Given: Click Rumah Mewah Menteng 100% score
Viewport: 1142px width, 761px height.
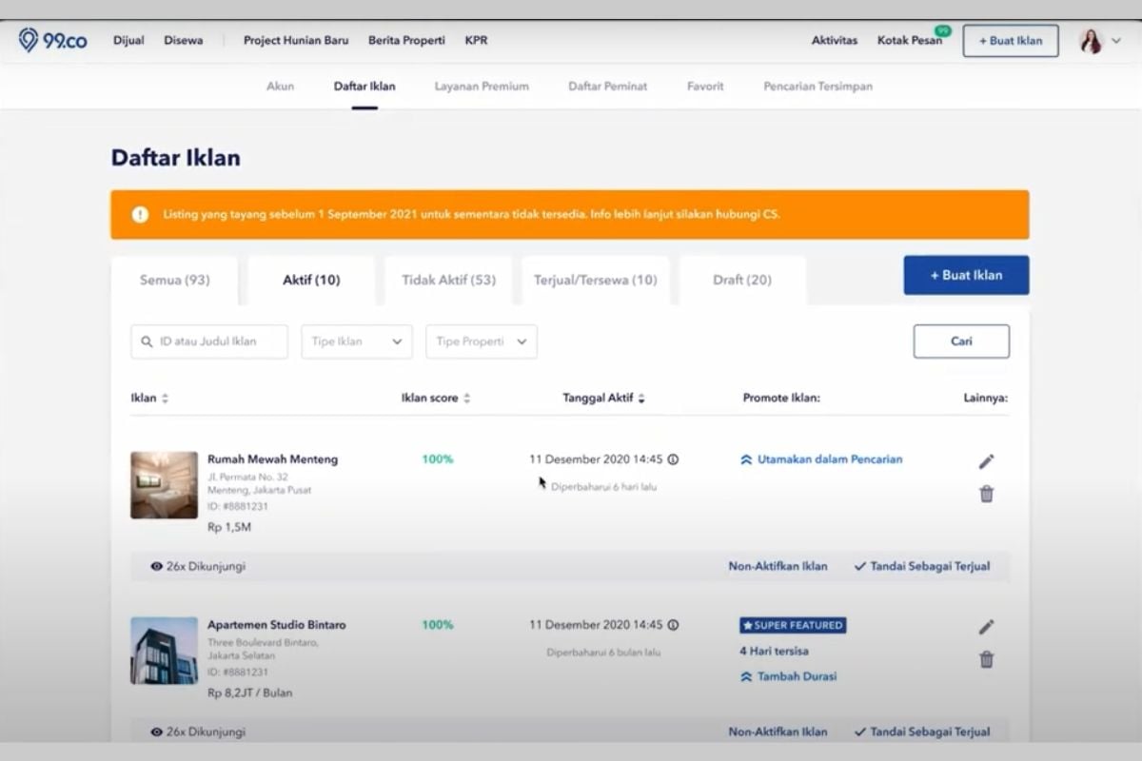Looking at the screenshot, I should (438, 459).
